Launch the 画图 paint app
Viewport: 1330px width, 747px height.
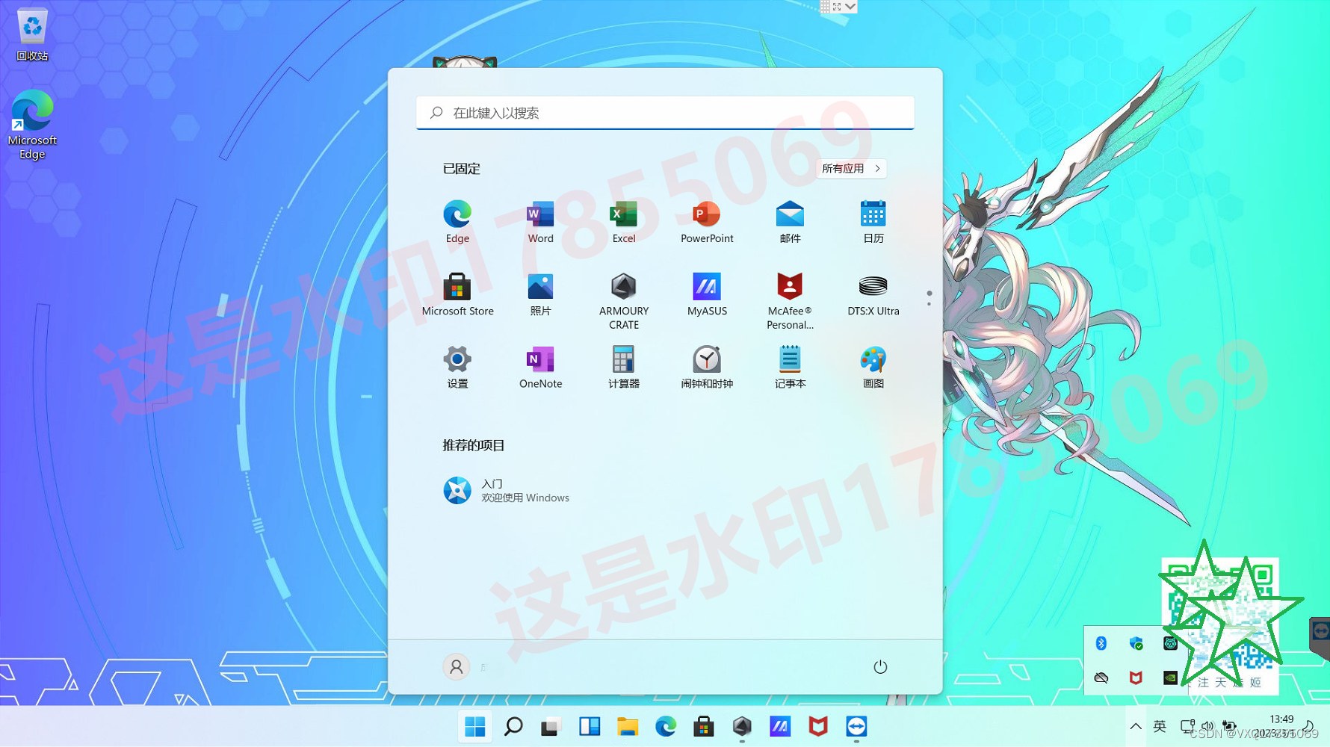(x=873, y=368)
